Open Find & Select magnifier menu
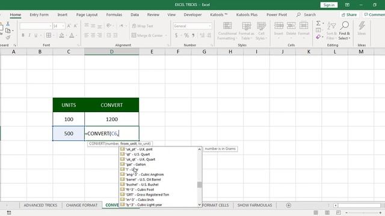 coord(344,31)
